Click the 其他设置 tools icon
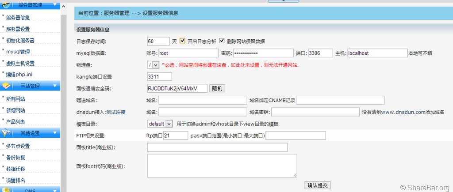The height and width of the screenshot is (192, 453). pyautogui.click(x=6, y=133)
